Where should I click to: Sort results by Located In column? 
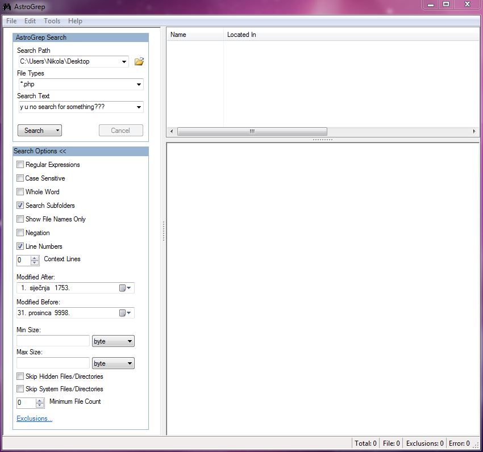(x=351, y=35)
